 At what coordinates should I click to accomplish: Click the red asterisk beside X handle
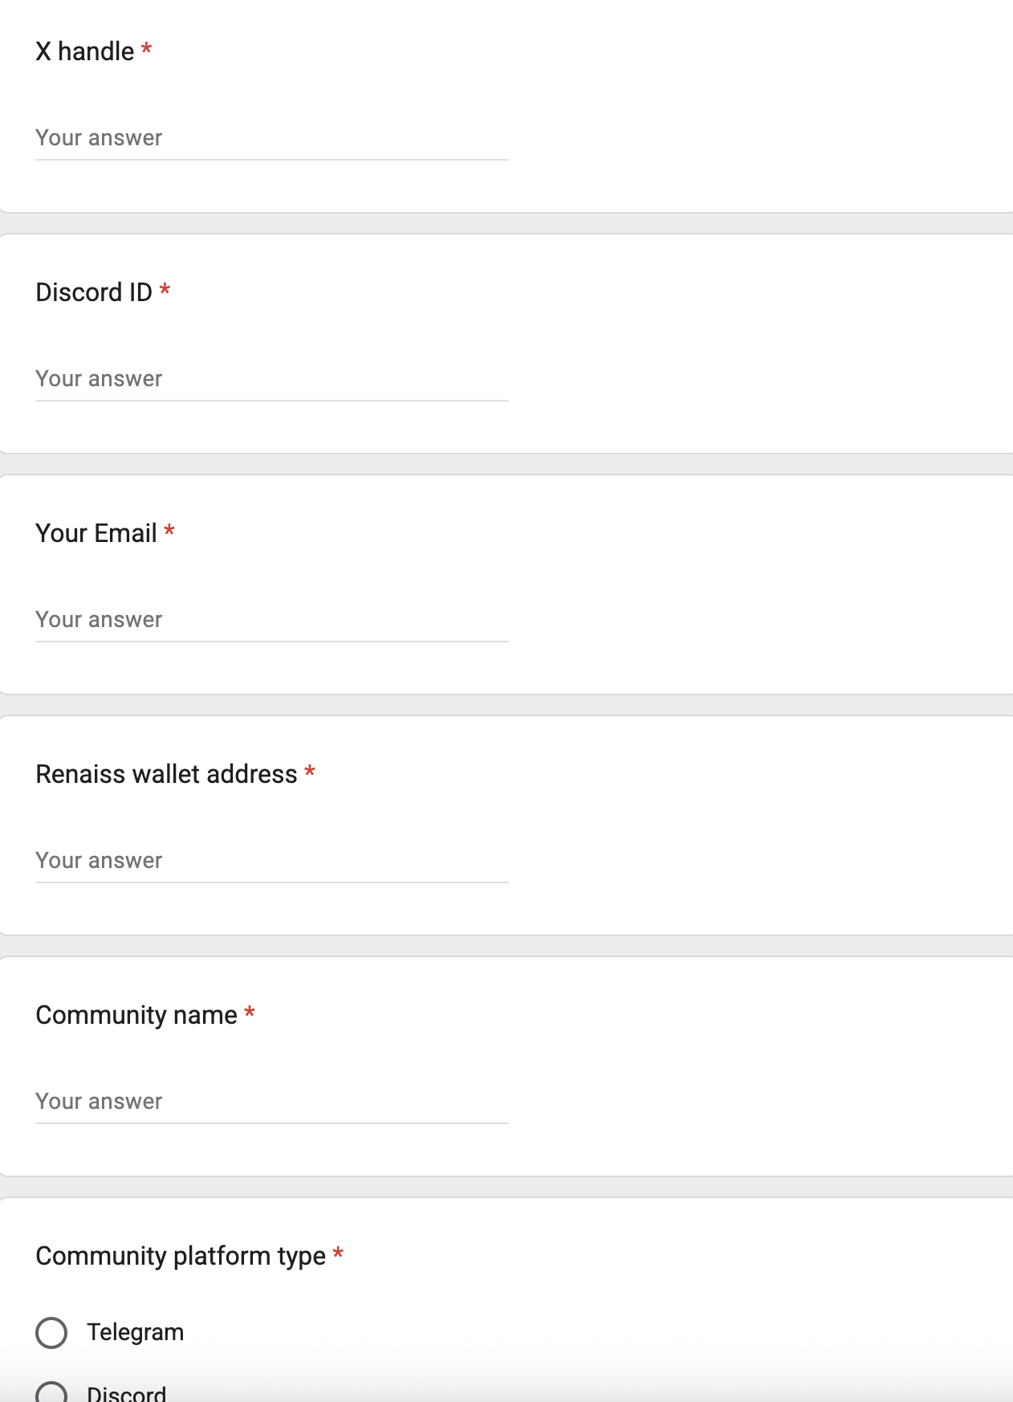(x=146, y=50)
